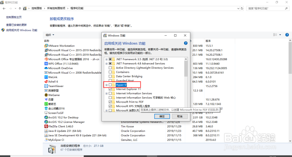Click 程序和功能 breadcrumb
292x157 pixels.
coord(77,8)
